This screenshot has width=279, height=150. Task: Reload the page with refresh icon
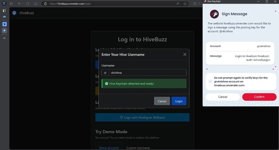28,3
